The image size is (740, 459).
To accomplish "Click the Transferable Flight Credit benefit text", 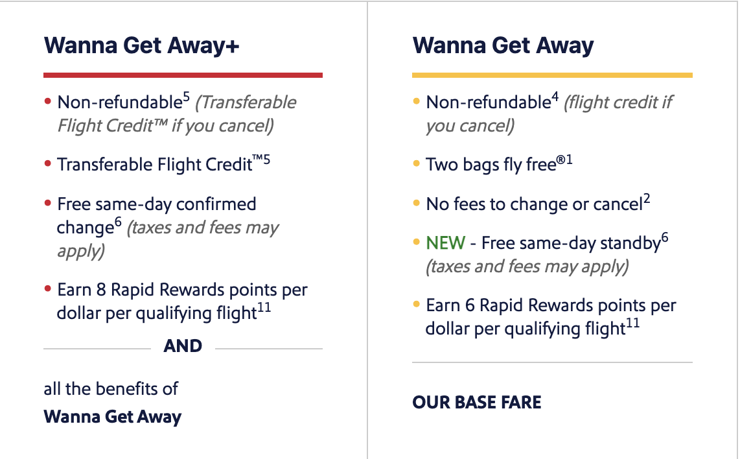I will pyautogui.click(x=154, y=165).
